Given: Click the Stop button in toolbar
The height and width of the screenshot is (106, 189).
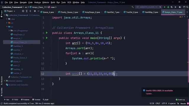Looking at the screenshot, I should 175,7.
